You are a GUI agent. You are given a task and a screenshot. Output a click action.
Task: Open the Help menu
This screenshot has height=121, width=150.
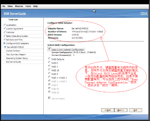[x=35, y=6]
